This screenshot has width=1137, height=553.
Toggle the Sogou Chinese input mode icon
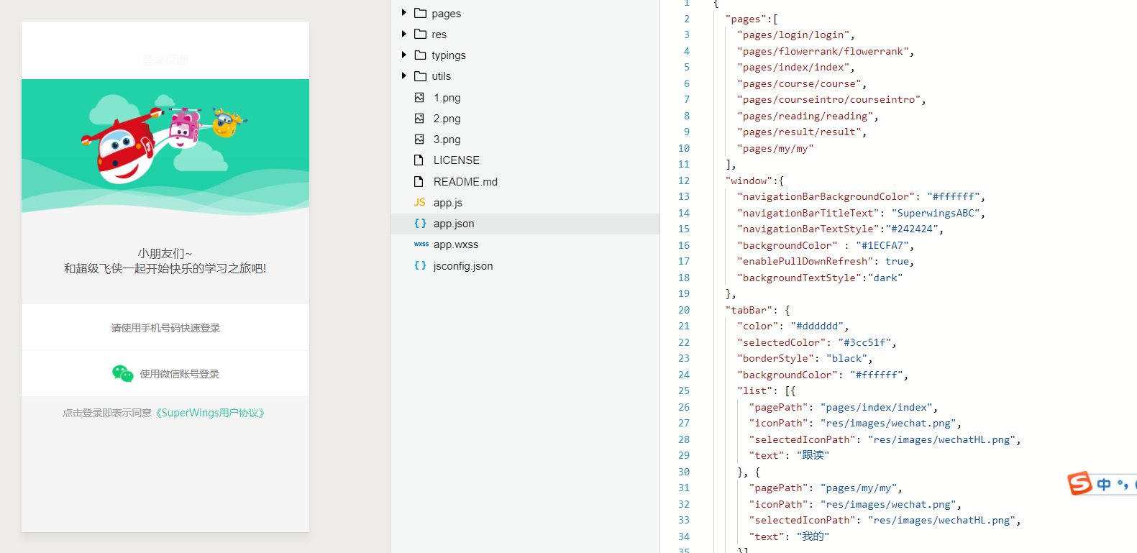pos(1104,485)
